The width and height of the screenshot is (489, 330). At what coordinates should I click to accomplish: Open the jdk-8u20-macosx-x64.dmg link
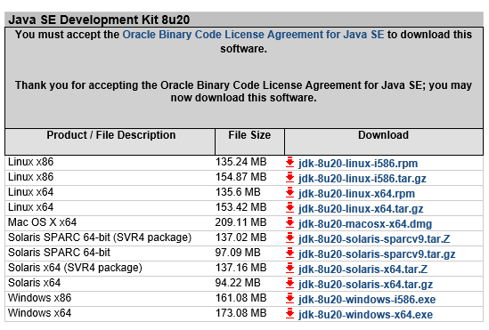[365, 224]
